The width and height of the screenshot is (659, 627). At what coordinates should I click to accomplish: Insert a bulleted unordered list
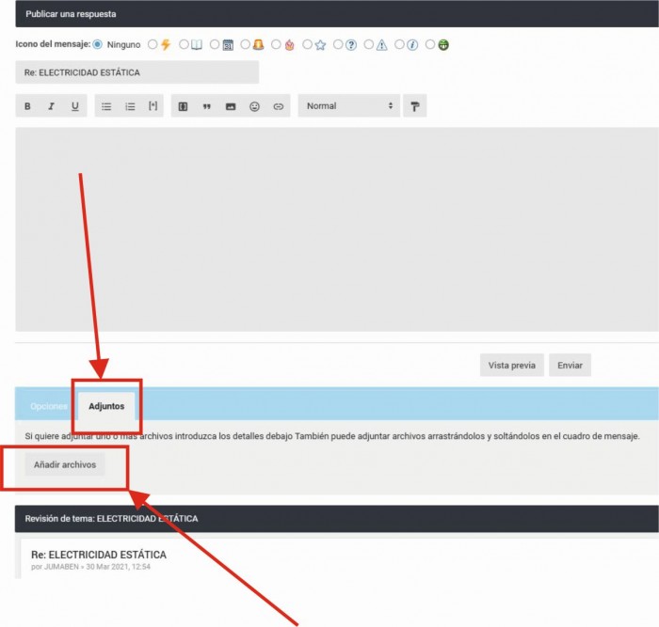tap(106, 106)
